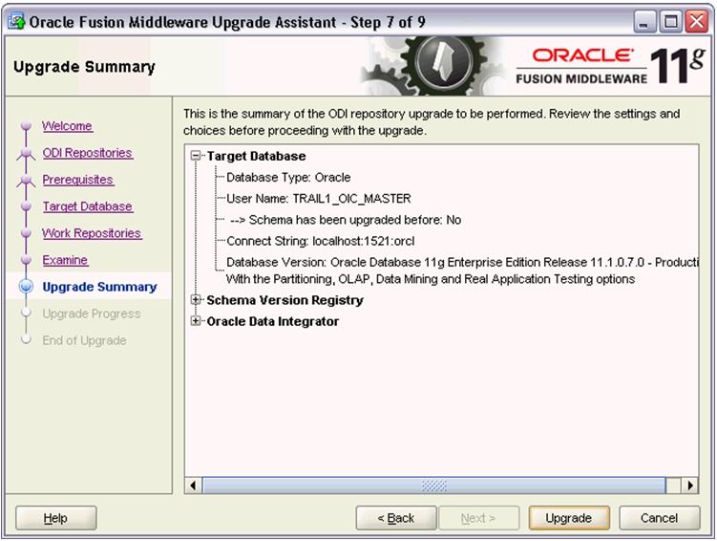Start the upgrade with Upgrade button

point(569,518)
